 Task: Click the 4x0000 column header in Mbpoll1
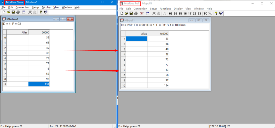[158, 34]
